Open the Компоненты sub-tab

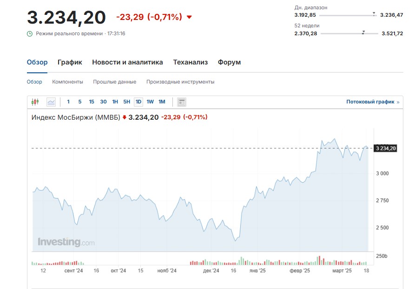67,82
